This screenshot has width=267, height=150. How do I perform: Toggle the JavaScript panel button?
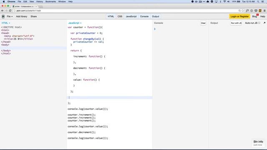point(131,17)
